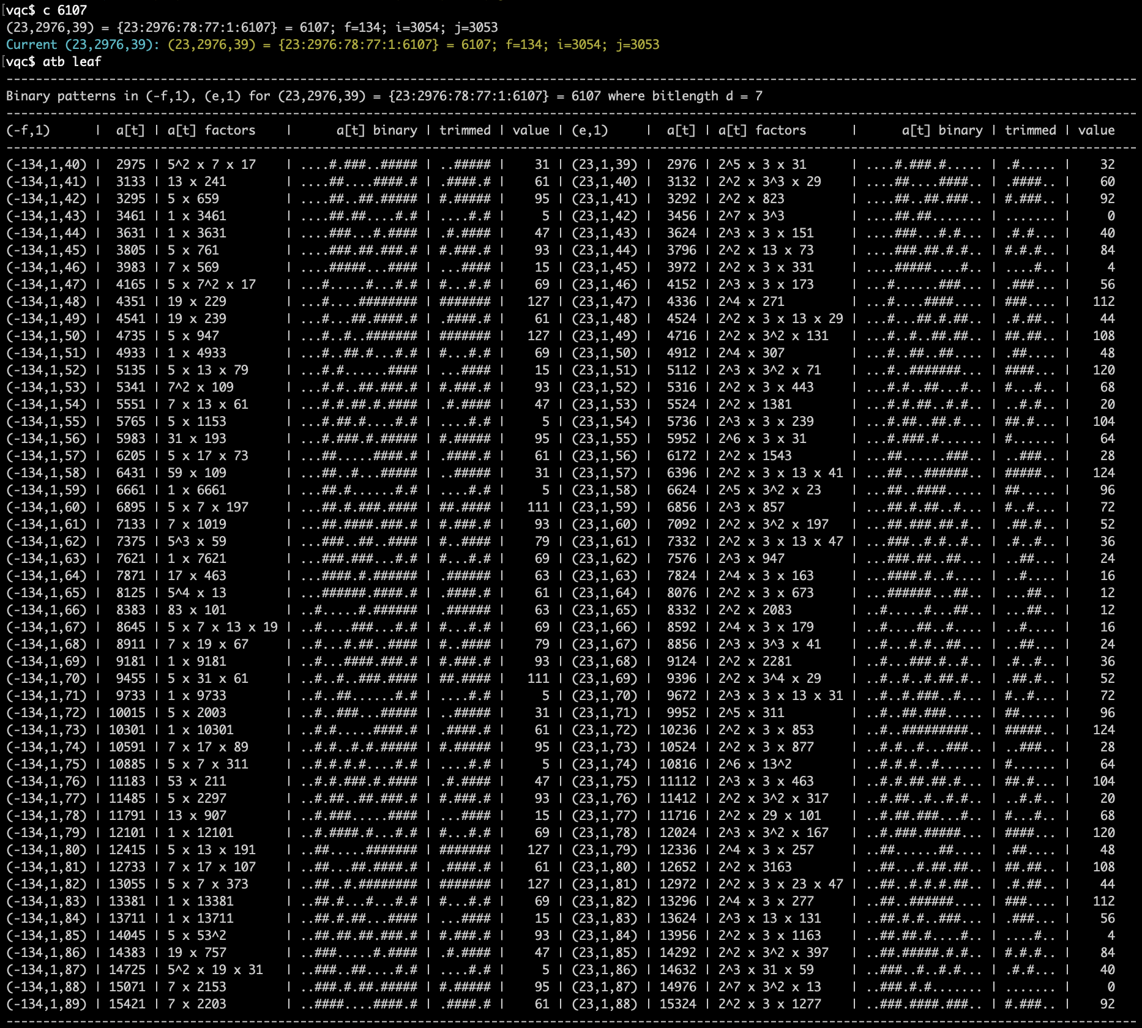Click the factors '2^5 x 3 x 31'

(x=763, y=165)
